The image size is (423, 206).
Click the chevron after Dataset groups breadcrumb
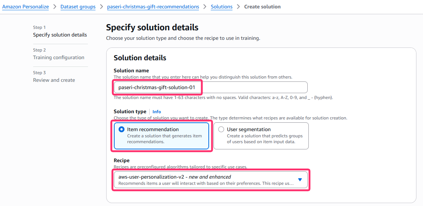click(101, 7)
